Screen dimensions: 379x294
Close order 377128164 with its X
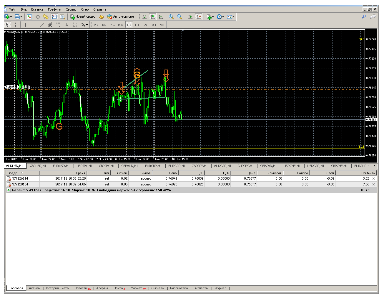(x=374, y=184)
